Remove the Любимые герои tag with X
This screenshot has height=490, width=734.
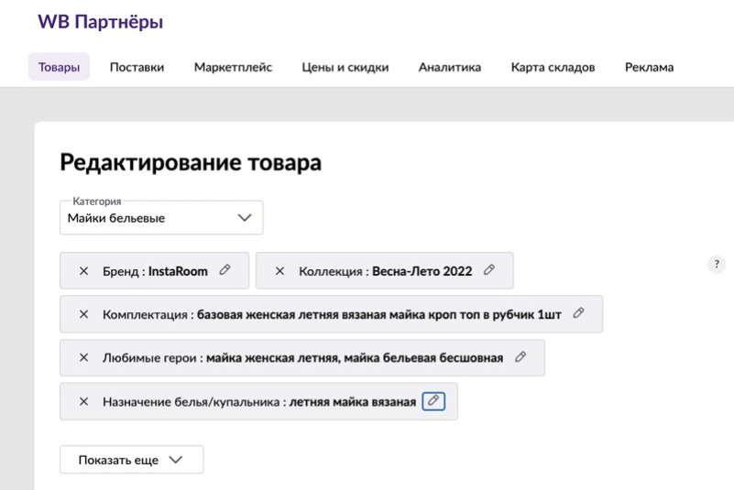(83, 357)
